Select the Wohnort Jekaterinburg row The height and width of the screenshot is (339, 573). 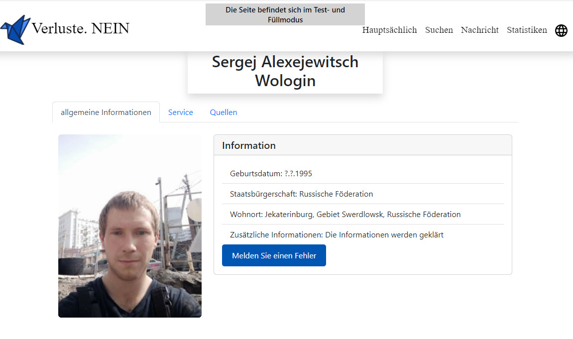click(363, 215)
